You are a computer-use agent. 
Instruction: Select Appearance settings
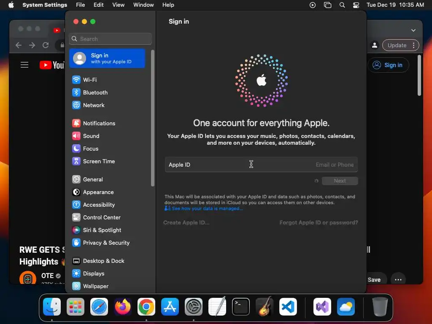coord(108,192)
